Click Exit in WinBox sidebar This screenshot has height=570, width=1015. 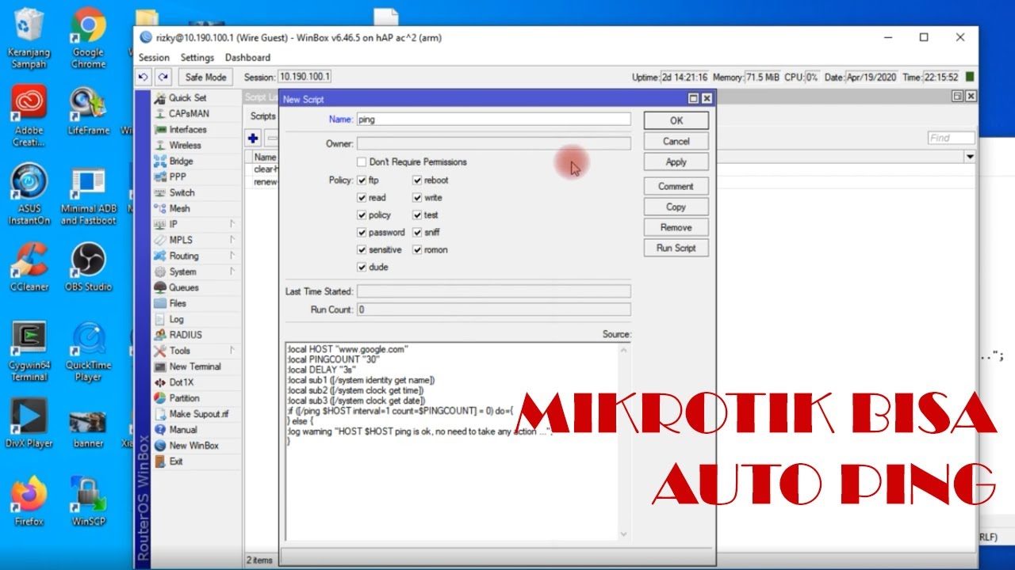pyautogui.click(x=175, y=462)
